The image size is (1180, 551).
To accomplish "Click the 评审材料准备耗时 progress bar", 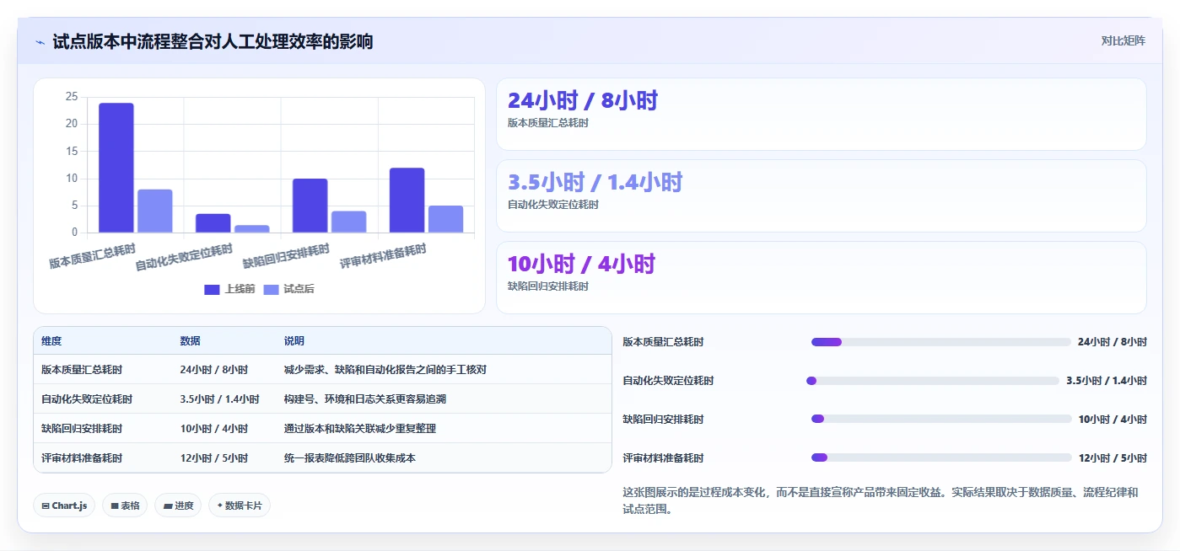I will (941, 458).
